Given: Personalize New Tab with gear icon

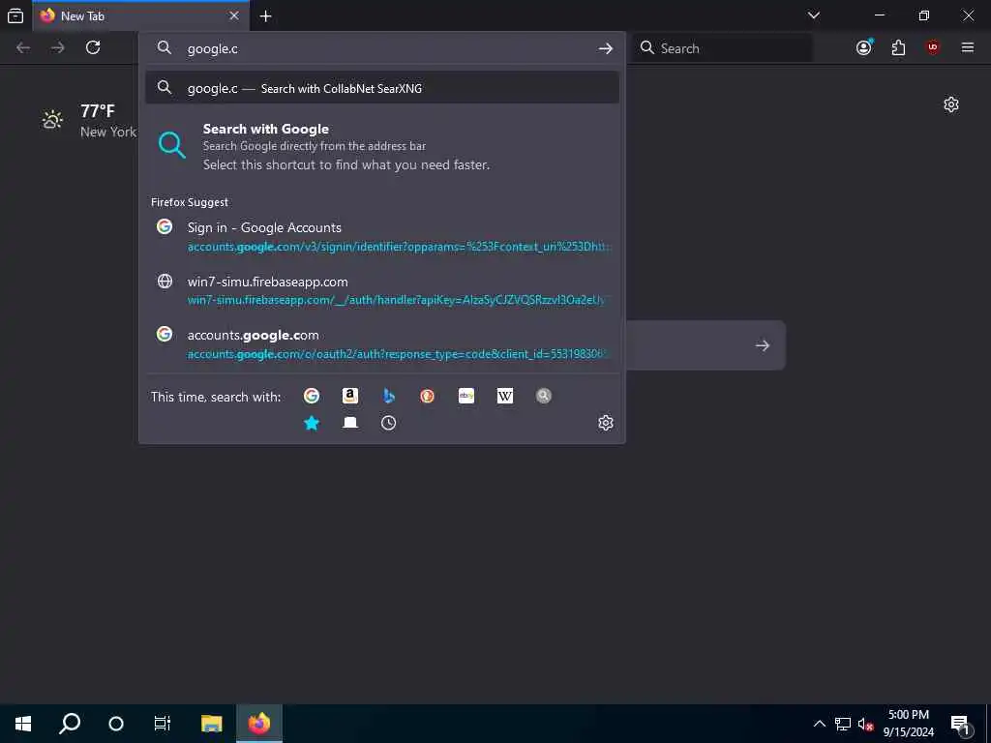Looking at the screenshot, I should [x=951, y=104].
